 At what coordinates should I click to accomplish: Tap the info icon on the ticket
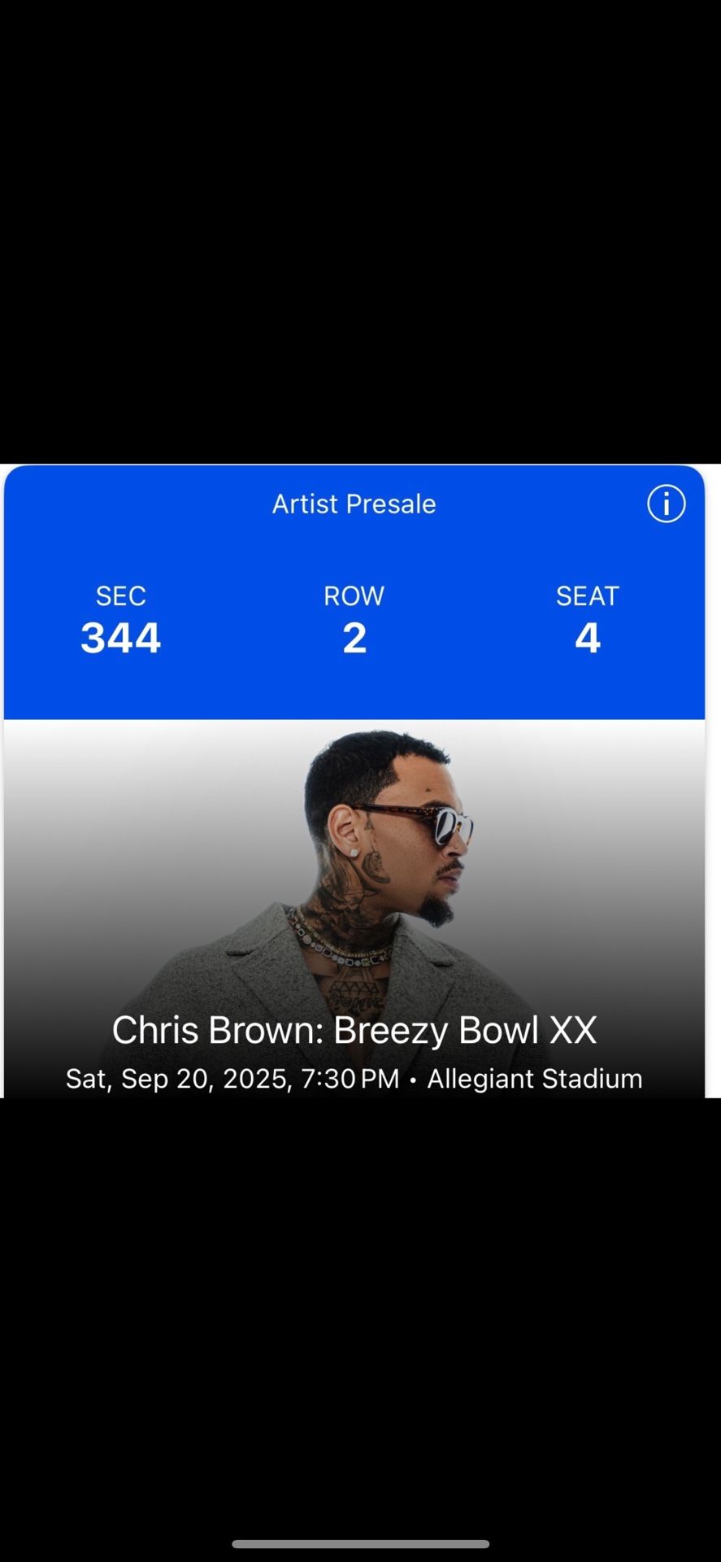pyautogui.click(x=666, y=504)
